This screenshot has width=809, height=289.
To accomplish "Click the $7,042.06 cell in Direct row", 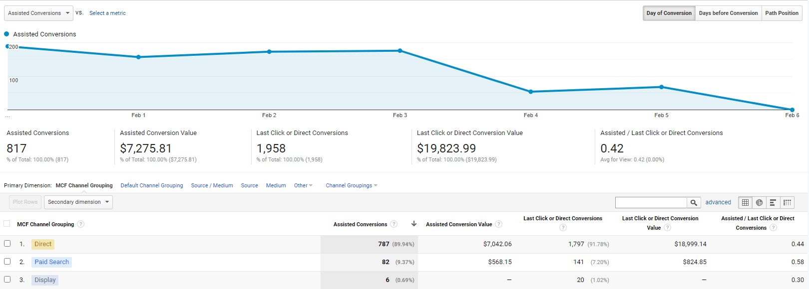I will click(497, 244).
